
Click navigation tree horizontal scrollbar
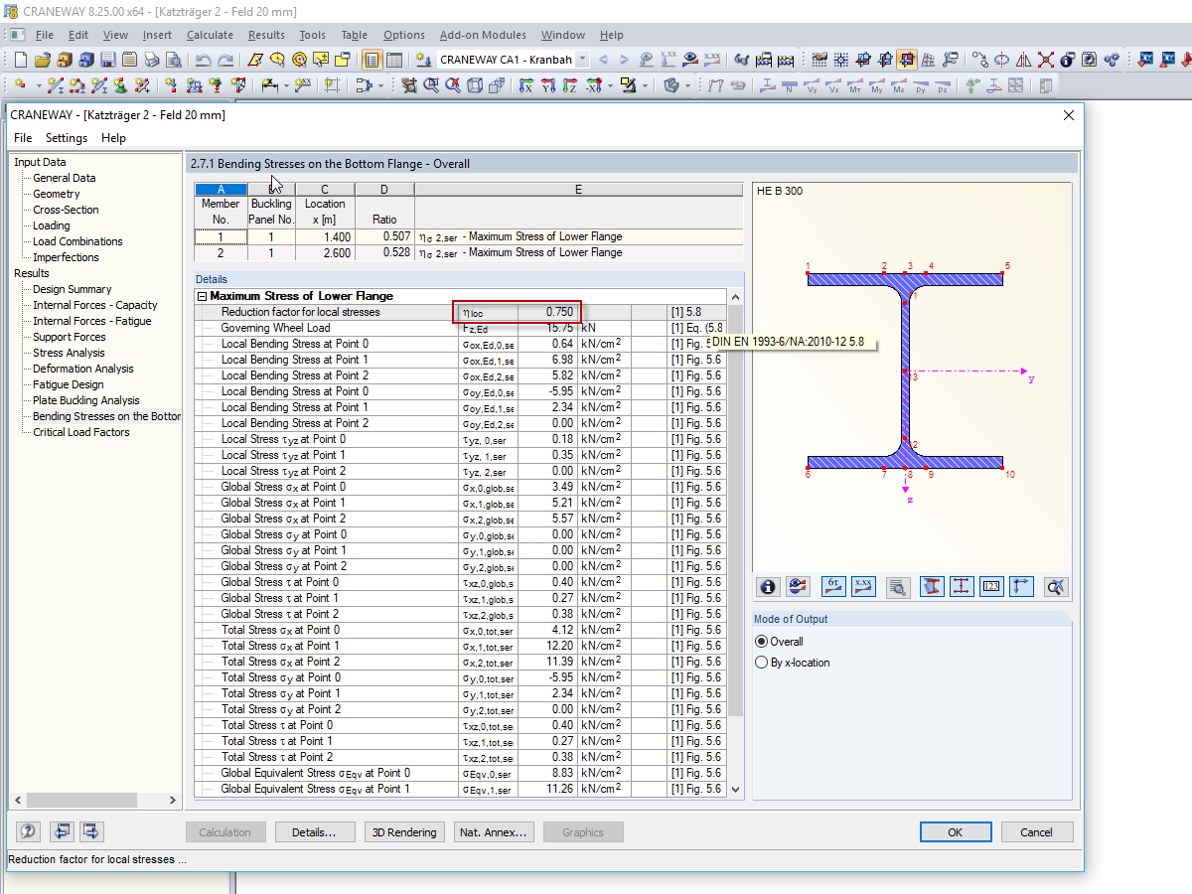(94, 801)
